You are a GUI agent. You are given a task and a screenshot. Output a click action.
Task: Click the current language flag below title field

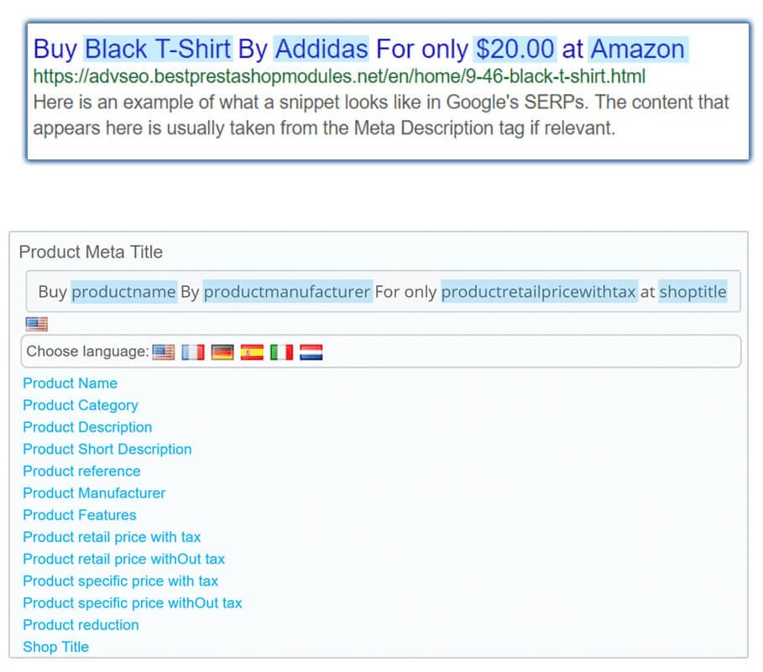pos(36,324)
